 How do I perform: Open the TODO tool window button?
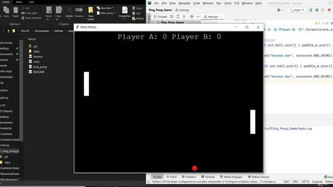(172, 177)
